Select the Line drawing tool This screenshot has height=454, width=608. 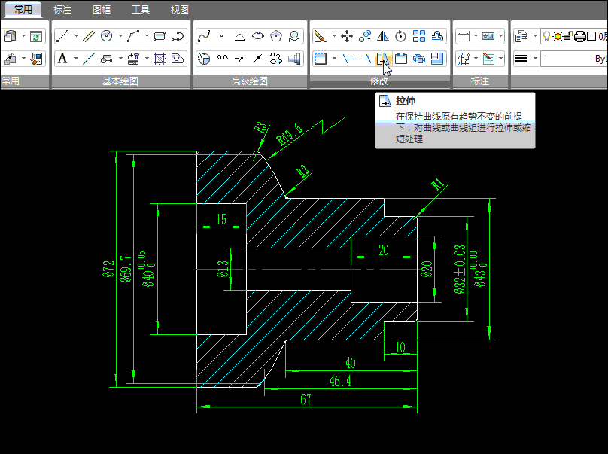coord(62,36)
